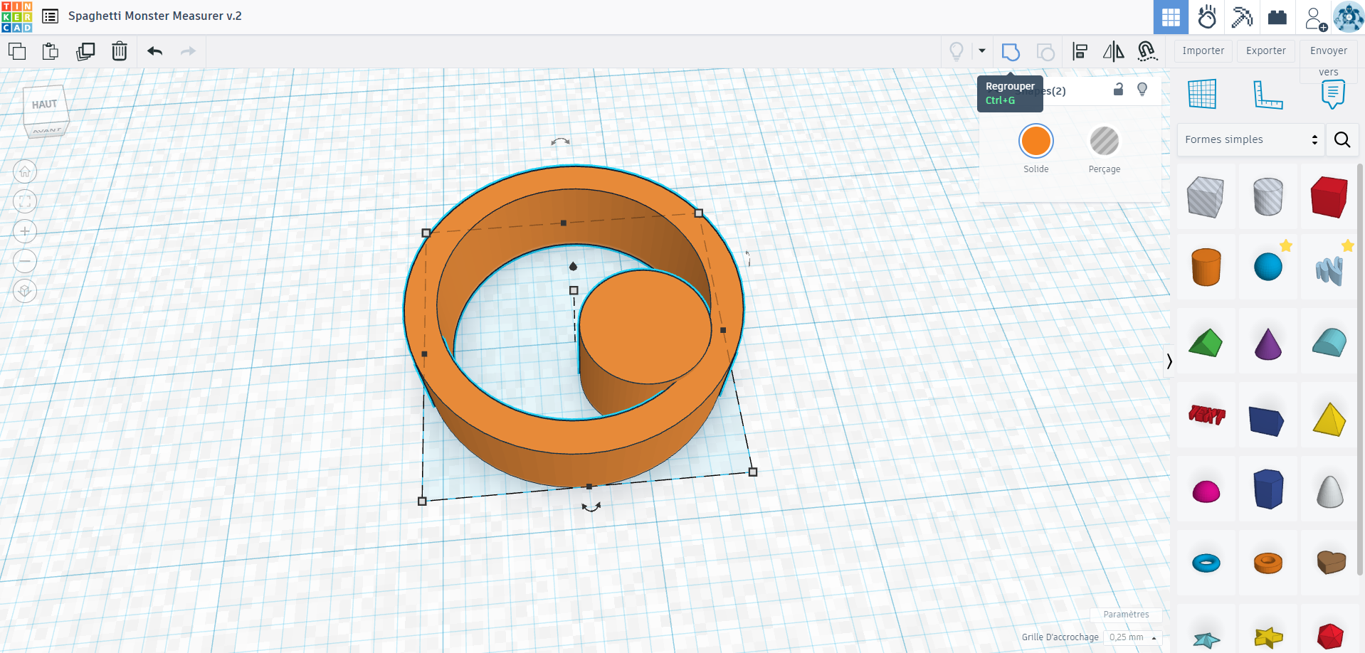The width and height of the screenshot is (1365, 653).
Task: Select the workplane tool icon
Action: (1202, 94)
